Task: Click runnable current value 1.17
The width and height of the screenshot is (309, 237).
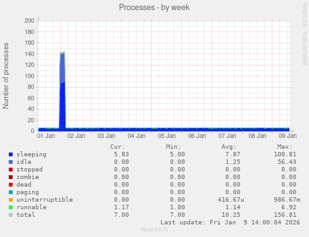Action: pos(121,207)
